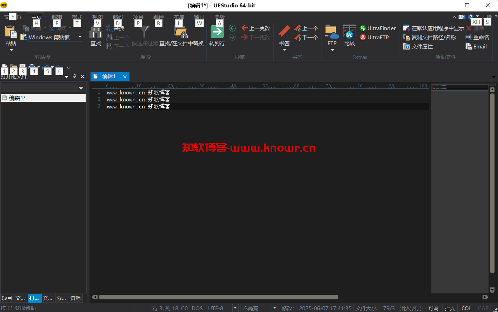Screen dimensions: 498x312
Task: Click the Paste (粘贴) clipboard icon
Action: pyautogui.click(x=11, y=32)
